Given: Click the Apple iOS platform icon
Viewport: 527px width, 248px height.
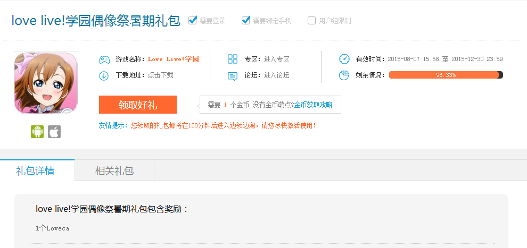Looking at the screenshot, I should click(x=54, y=132).
